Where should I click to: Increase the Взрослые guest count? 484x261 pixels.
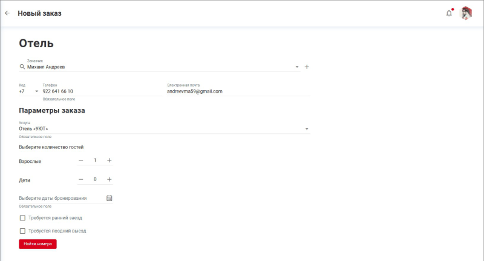coord(110,160)
